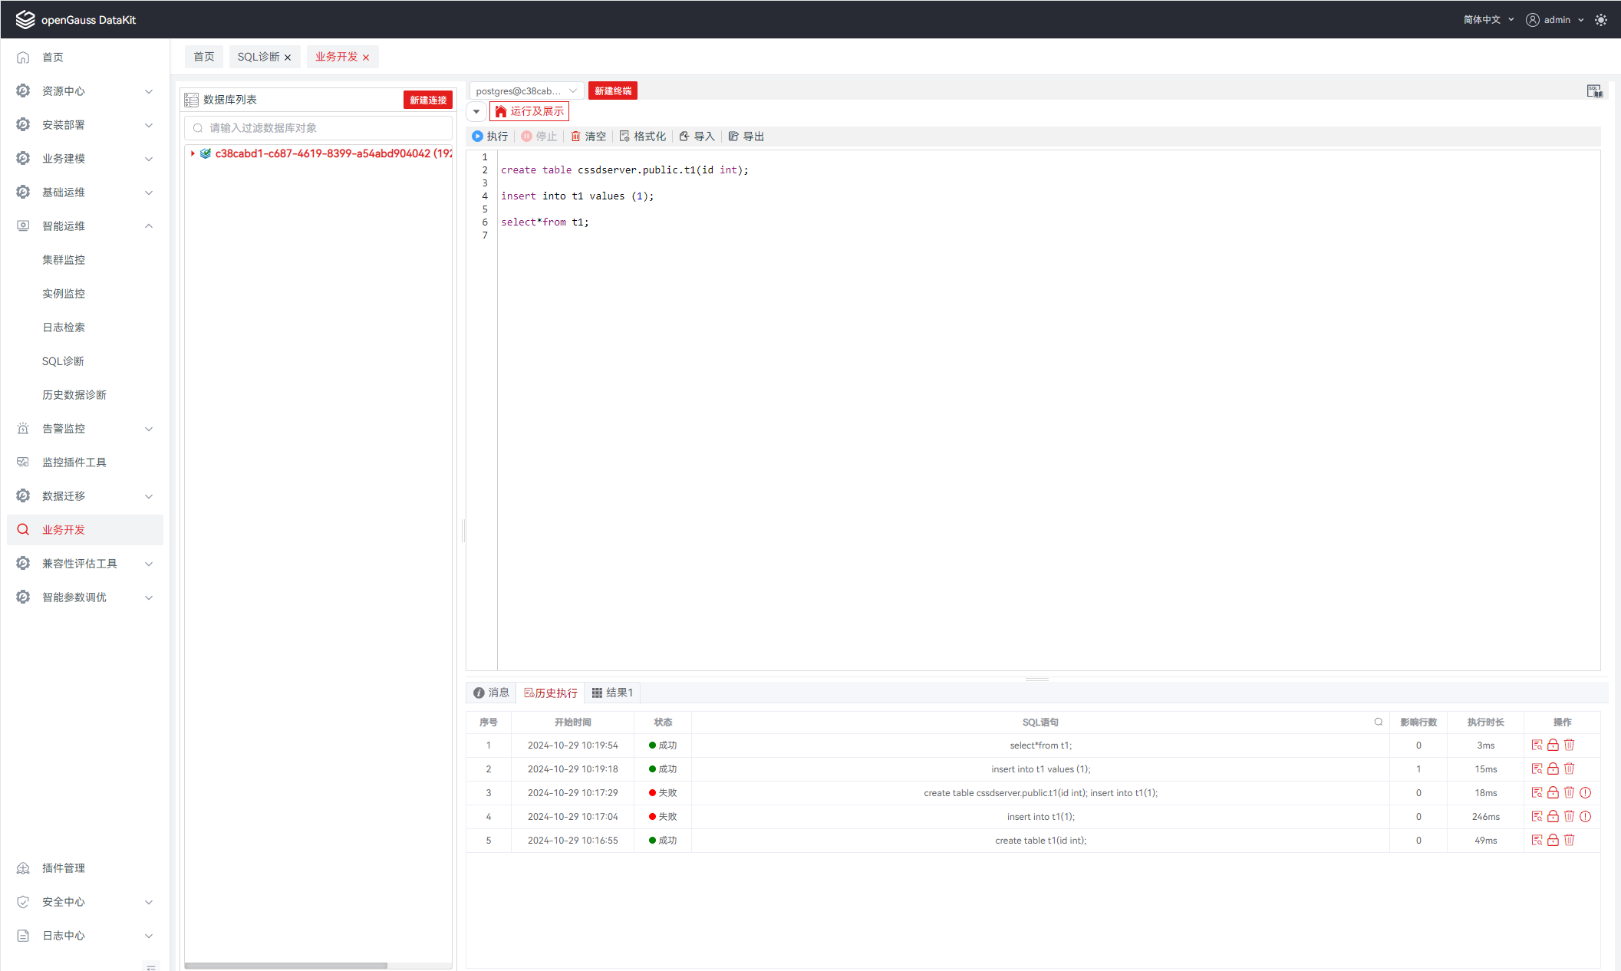This screenshot has width=1621, height=971.
Task: Open 插件管理 sidebar item
Action: point(85,867)
